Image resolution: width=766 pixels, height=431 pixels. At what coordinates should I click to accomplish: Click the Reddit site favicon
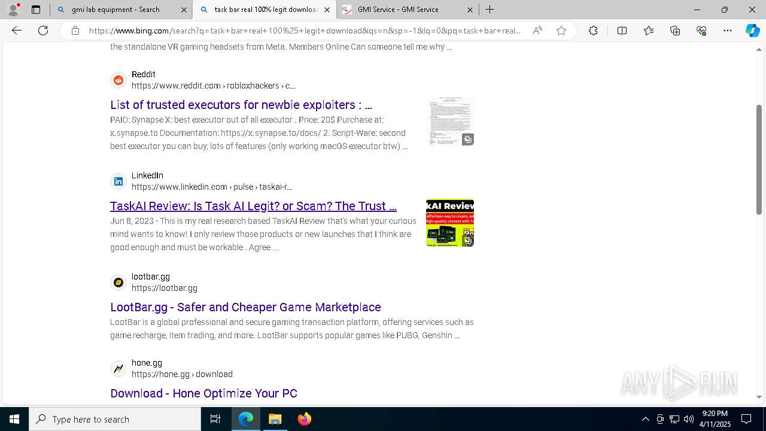pos(118,80)
